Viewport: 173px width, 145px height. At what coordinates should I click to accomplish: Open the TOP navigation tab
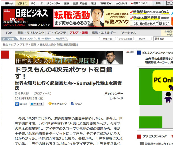coord(9,33)
